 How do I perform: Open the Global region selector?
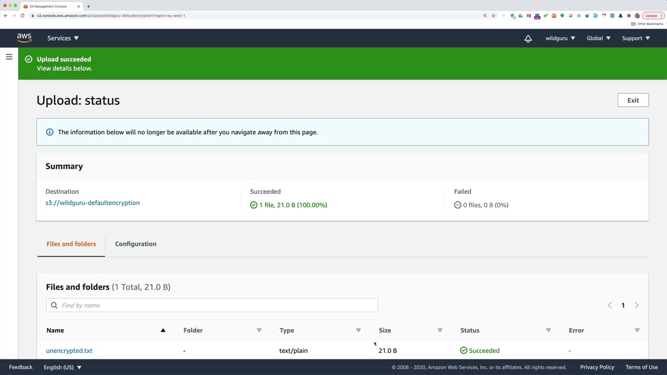[598, 38]
